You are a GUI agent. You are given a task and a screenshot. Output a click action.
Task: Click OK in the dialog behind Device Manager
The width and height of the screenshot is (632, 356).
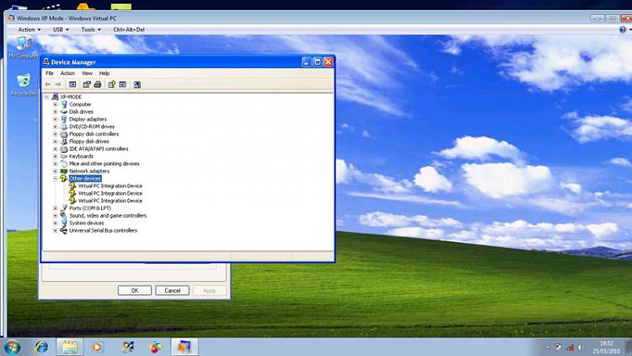pos(135,290)
